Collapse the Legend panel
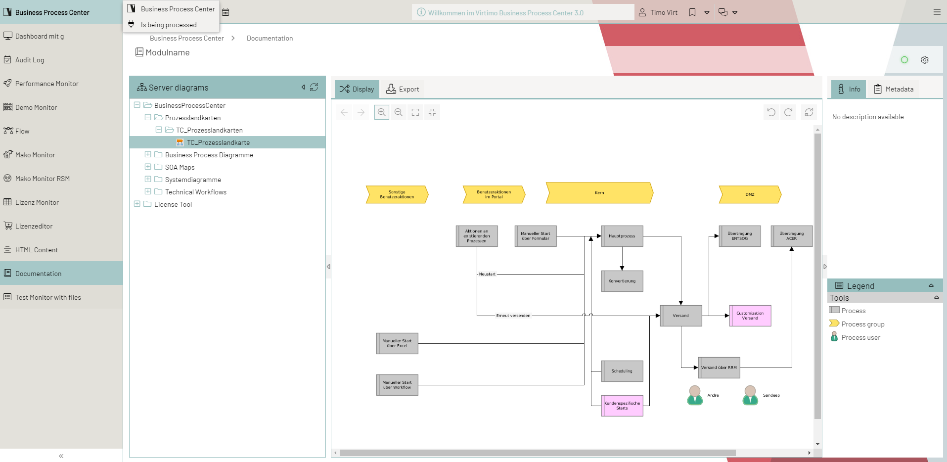This screenshot has width=947, height=462. click(x=931, y=285)
